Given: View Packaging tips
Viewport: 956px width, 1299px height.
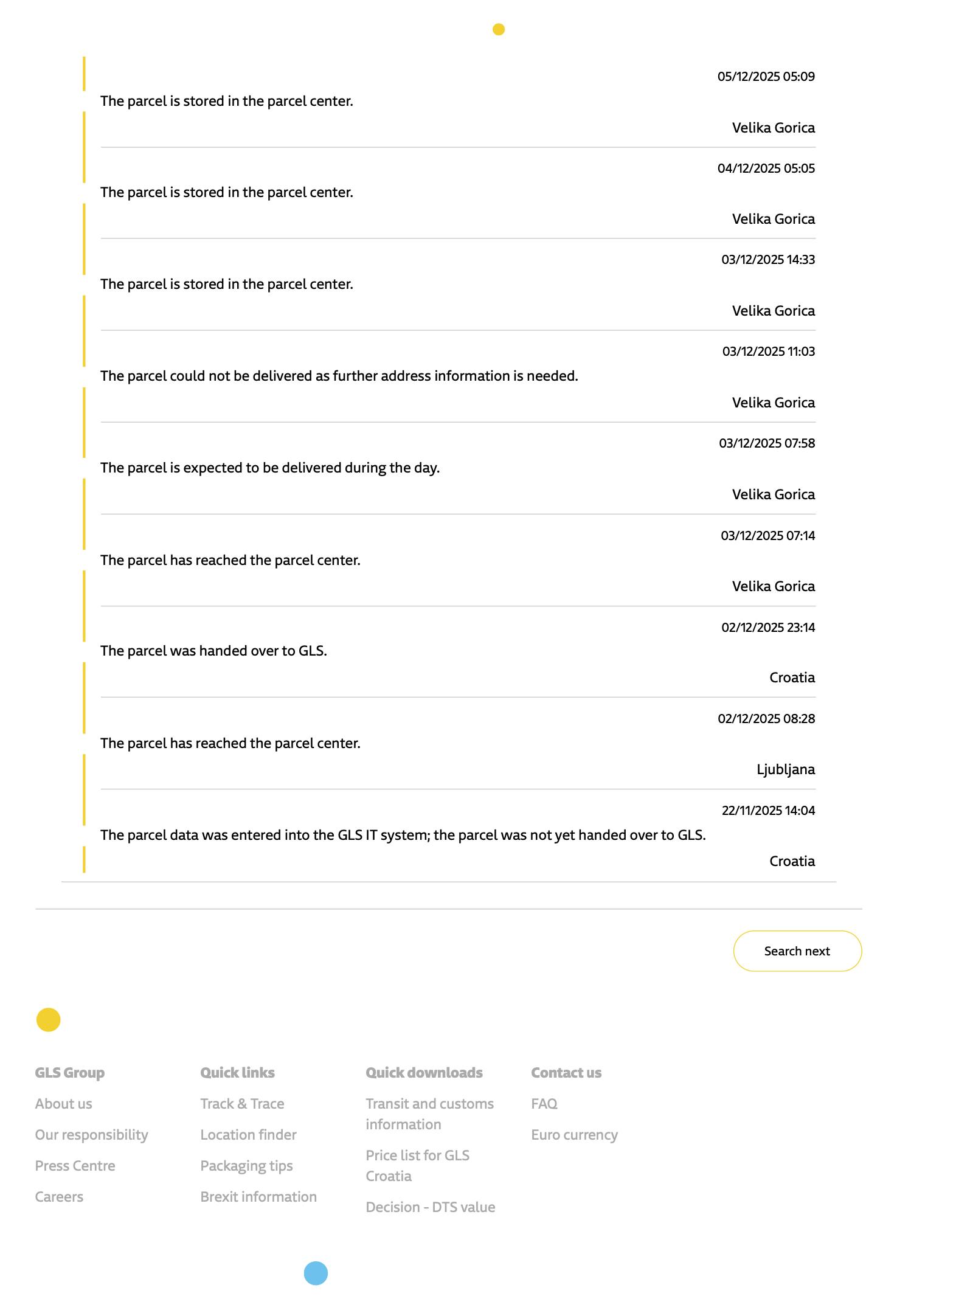Looking at the screenshot, I should pos(246,1166).
